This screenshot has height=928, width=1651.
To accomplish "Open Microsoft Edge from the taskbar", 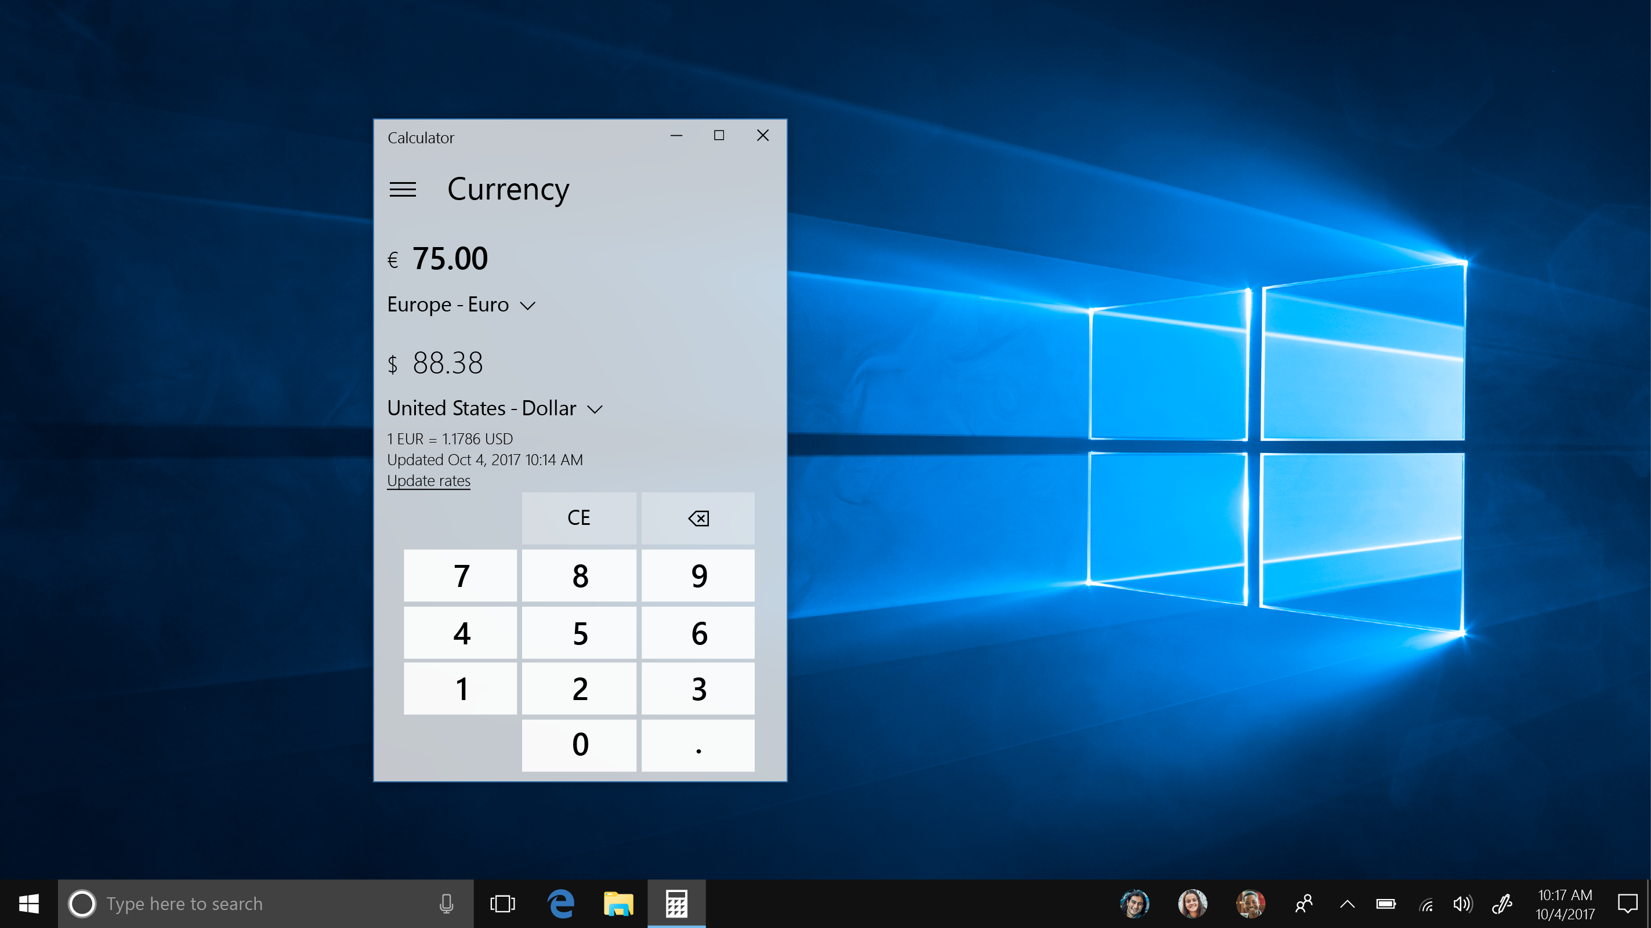I will click(x=561, y=904).
